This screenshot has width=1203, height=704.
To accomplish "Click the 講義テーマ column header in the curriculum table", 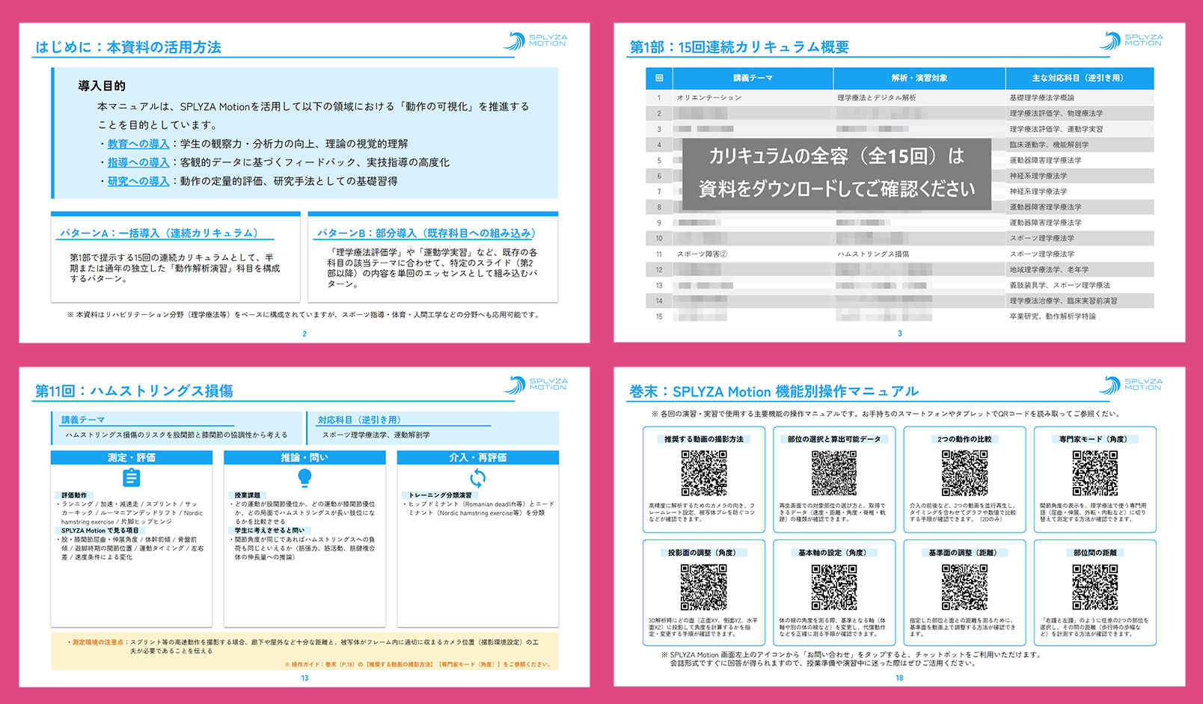I will 753,78.
